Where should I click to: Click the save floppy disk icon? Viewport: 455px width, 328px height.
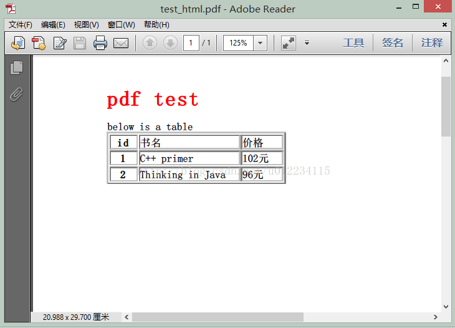point(80,43)
